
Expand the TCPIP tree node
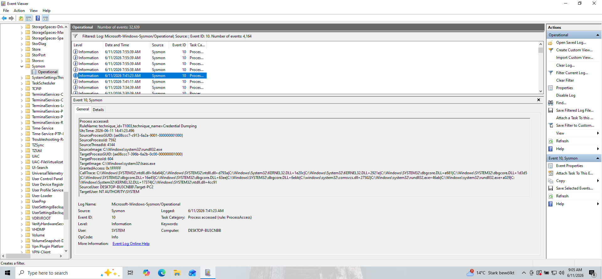22,89
